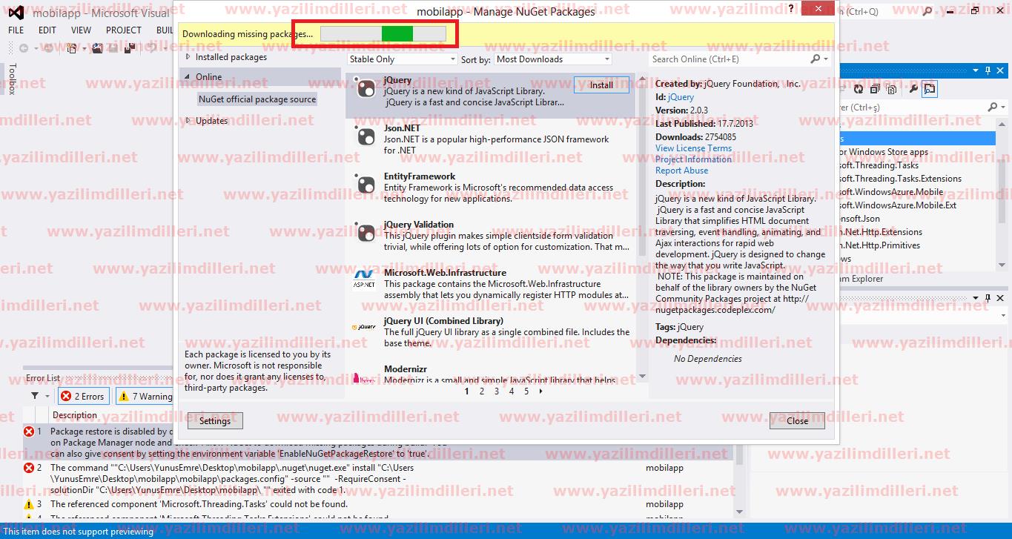Screen dimensions: 1012x539
Task: Open the View License Terms link
Action: (693, 148)
